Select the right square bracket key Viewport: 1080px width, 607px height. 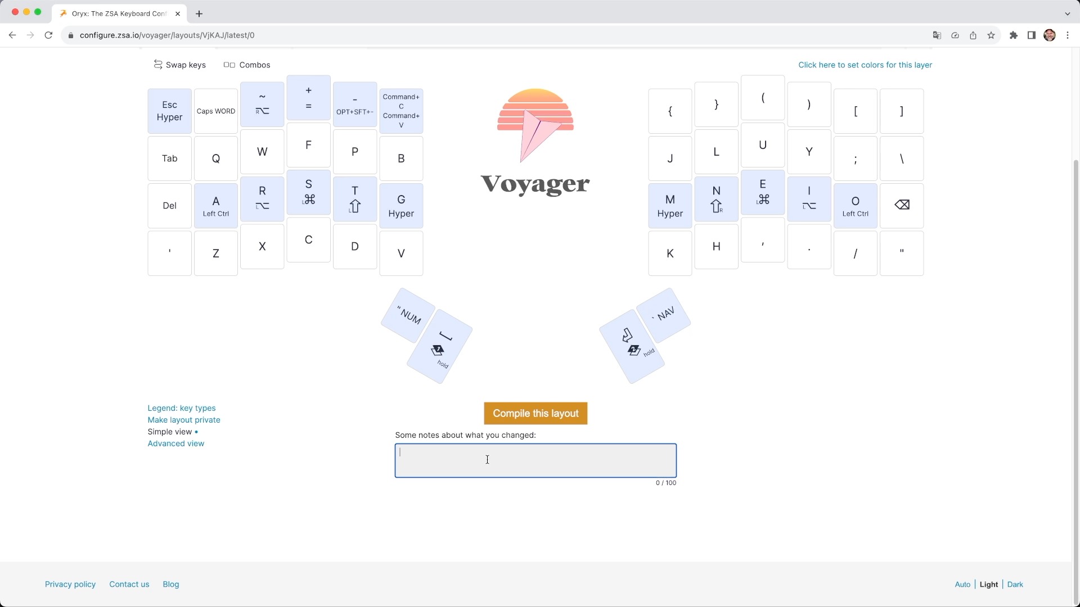coord(902,111)
